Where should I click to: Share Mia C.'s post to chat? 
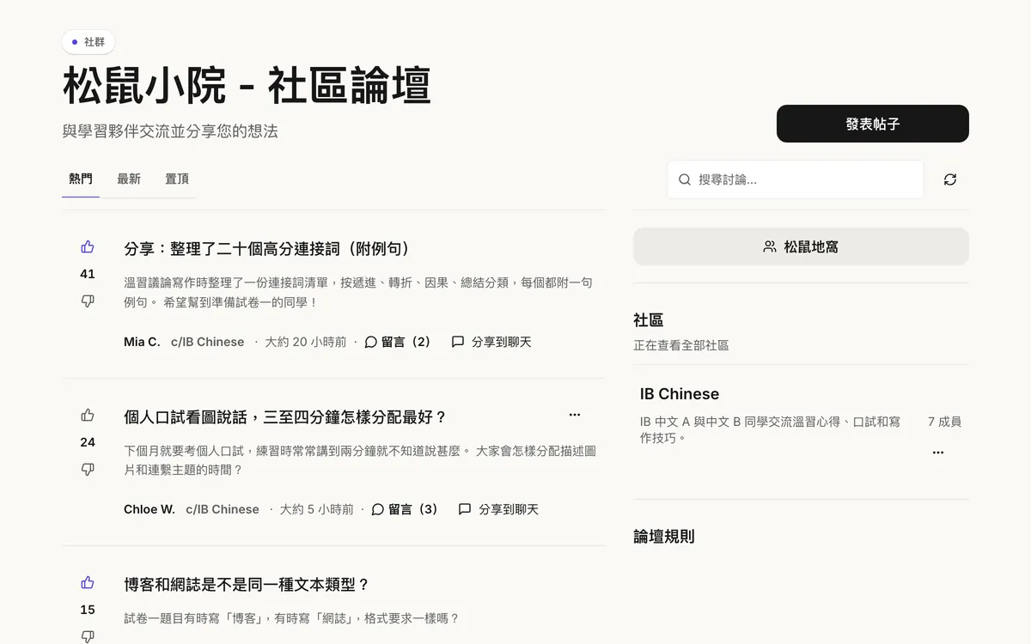click(x=491, y=342)
